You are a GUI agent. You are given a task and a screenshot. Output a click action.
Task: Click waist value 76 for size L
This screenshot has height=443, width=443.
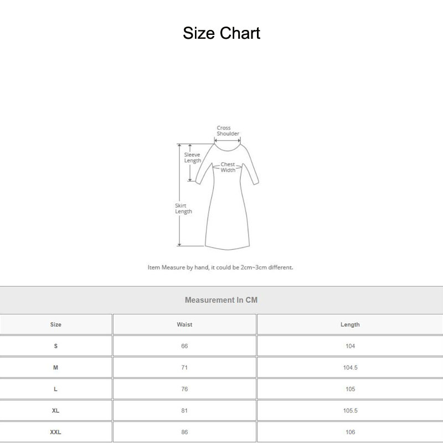(184, 389)
